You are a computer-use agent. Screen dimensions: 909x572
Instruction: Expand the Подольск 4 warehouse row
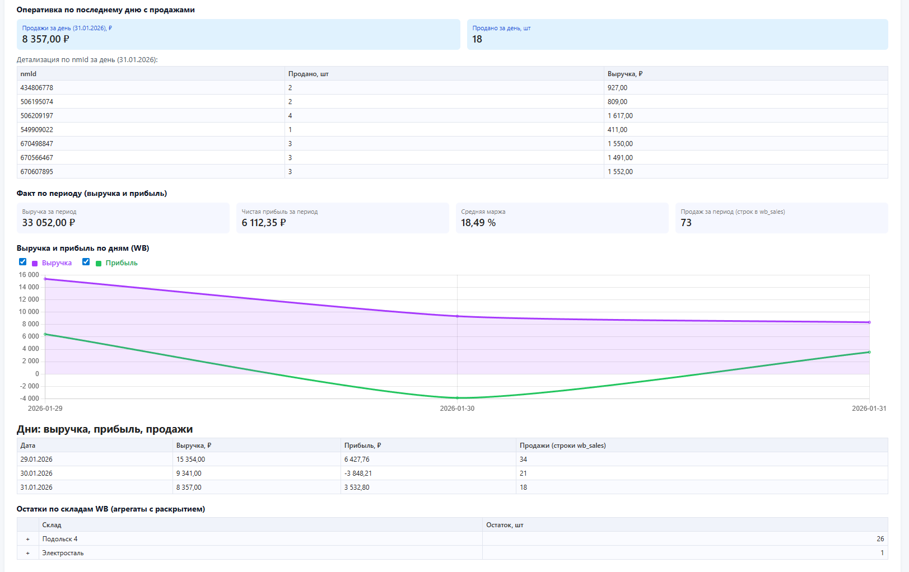point(28,539)
